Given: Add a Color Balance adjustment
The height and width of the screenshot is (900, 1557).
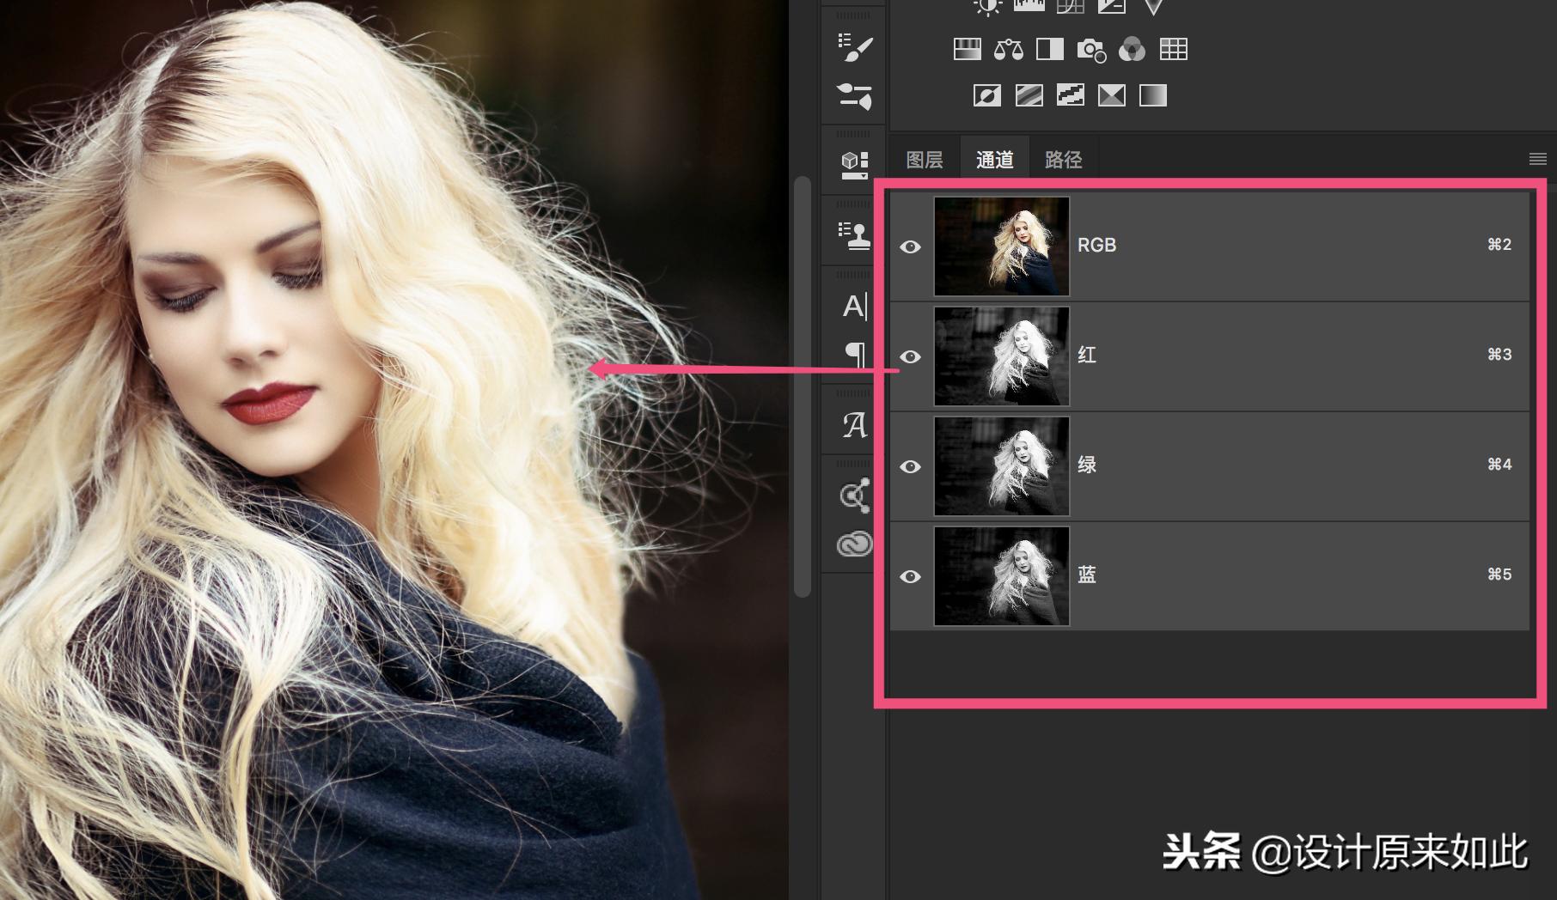Looking at the screenshot, I should click(1009, 50).
